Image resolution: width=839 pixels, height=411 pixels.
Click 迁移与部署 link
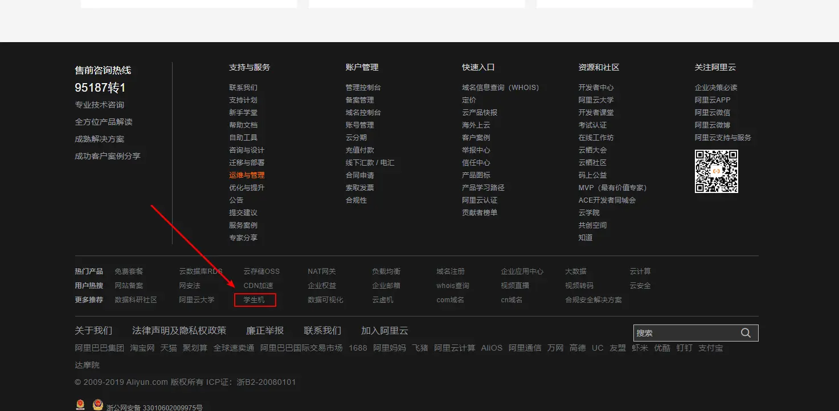coord(247,163)
